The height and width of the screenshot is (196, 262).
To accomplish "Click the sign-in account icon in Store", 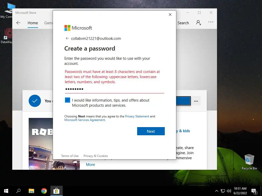I will coord(199,22).
